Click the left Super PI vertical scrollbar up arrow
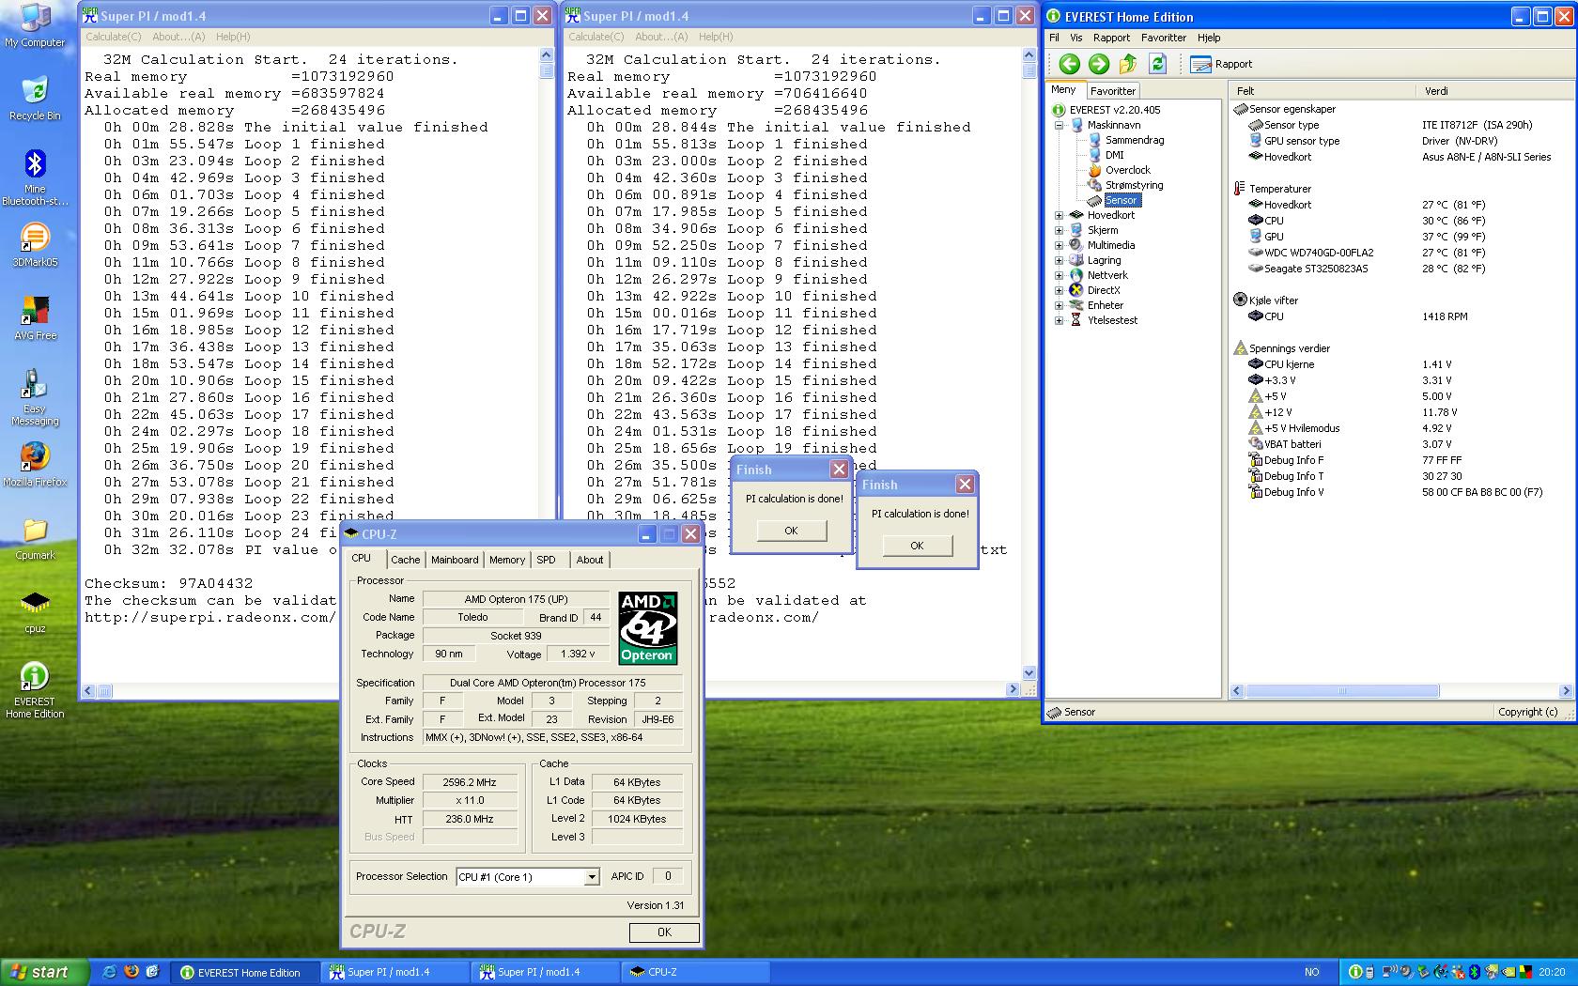The image size is (1578, 986). pyautogui.click(x=547, y=55)
